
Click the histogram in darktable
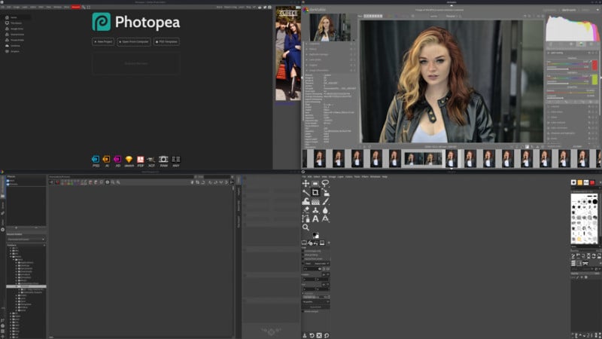click(573, 28)
